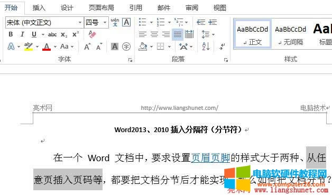Toggle superscript formatting

(76, 34)
